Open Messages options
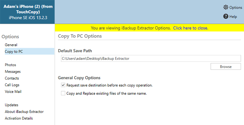 click(13, 72)
